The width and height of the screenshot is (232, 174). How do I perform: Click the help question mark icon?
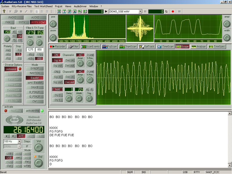pyautogui.click(x=4, y=11)
